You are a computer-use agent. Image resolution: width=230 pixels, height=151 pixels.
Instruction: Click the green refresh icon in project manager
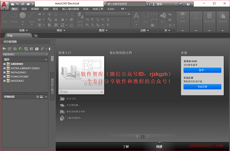coord(21,49)
